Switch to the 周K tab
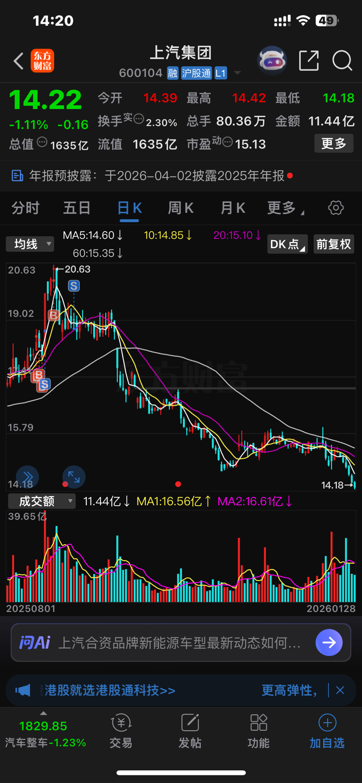This screenshot has height=783, width=362. [181, 208]
